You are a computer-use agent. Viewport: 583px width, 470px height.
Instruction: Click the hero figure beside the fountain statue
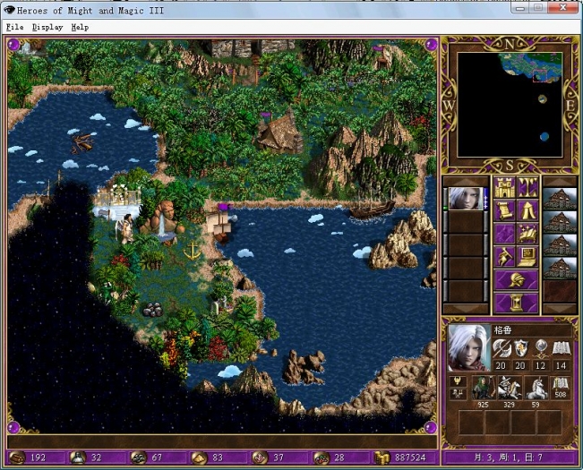point(126,229)
